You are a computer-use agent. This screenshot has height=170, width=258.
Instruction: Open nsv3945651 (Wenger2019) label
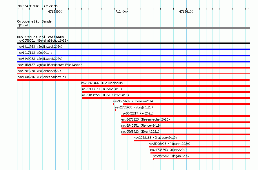(x=141, y=125)
